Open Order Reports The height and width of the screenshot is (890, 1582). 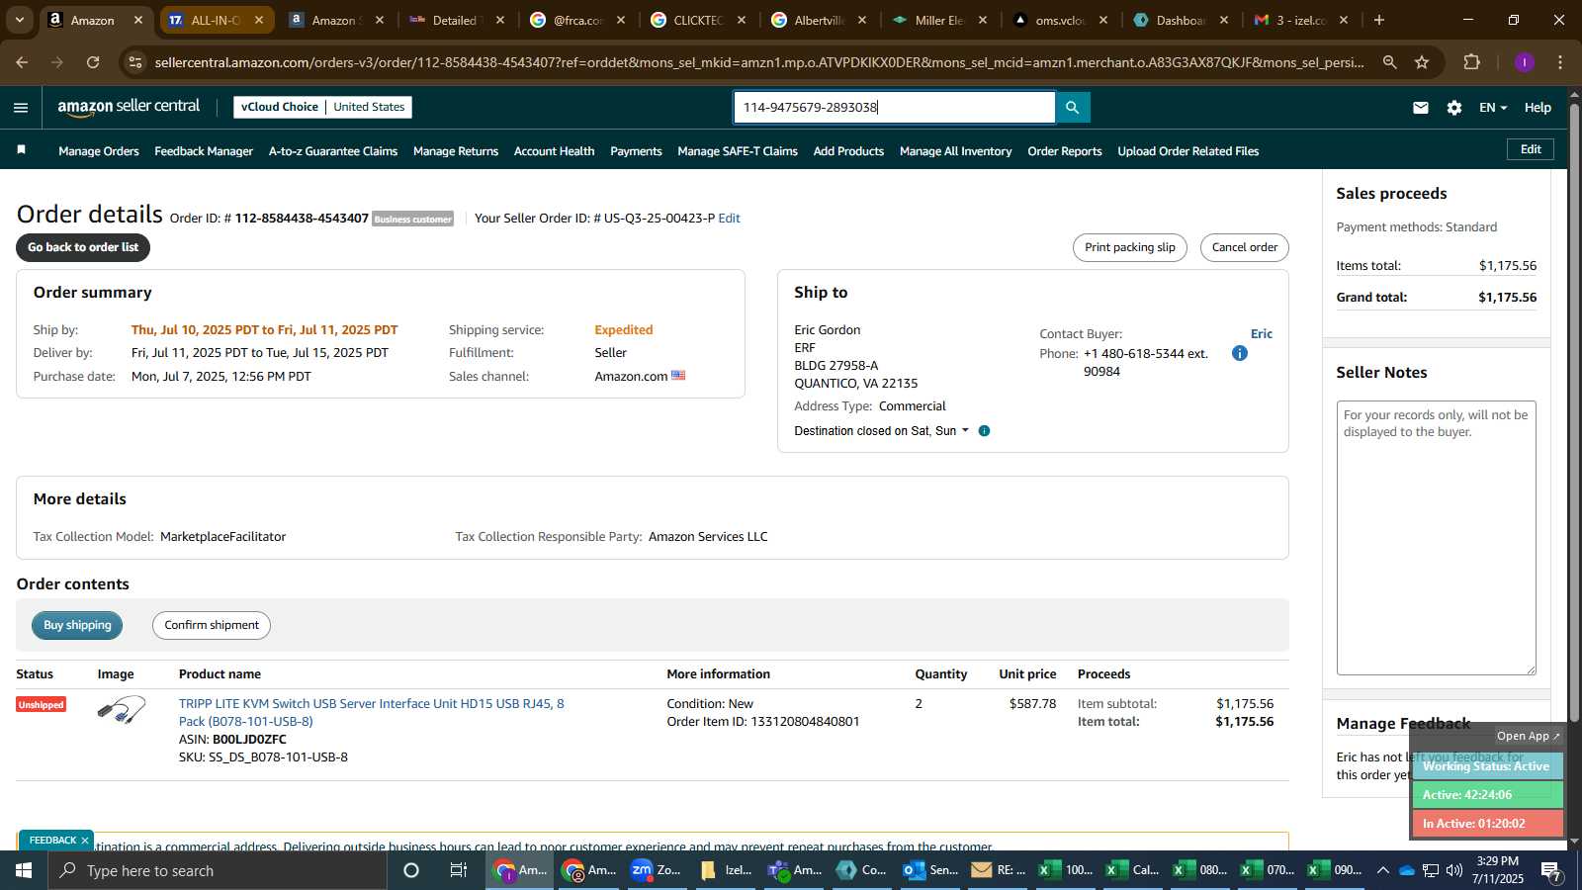point(1065,151)
